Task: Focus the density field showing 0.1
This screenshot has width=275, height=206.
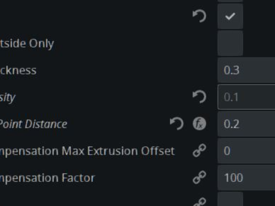Action: point(246,97)
